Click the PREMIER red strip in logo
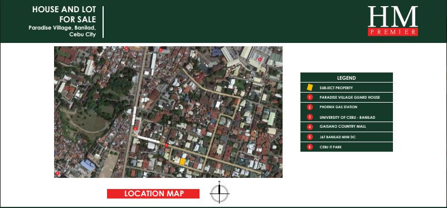 point(393,32)
